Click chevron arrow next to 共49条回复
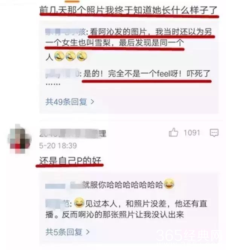 [92, 102]
